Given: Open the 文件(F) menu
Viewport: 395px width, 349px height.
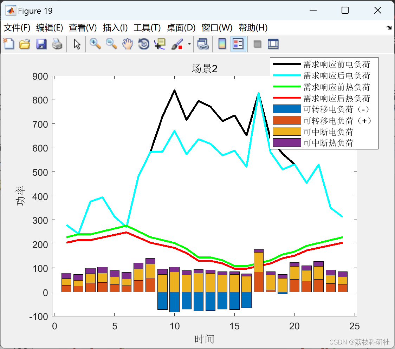Looking at the screenshot, I should (17, 28).
